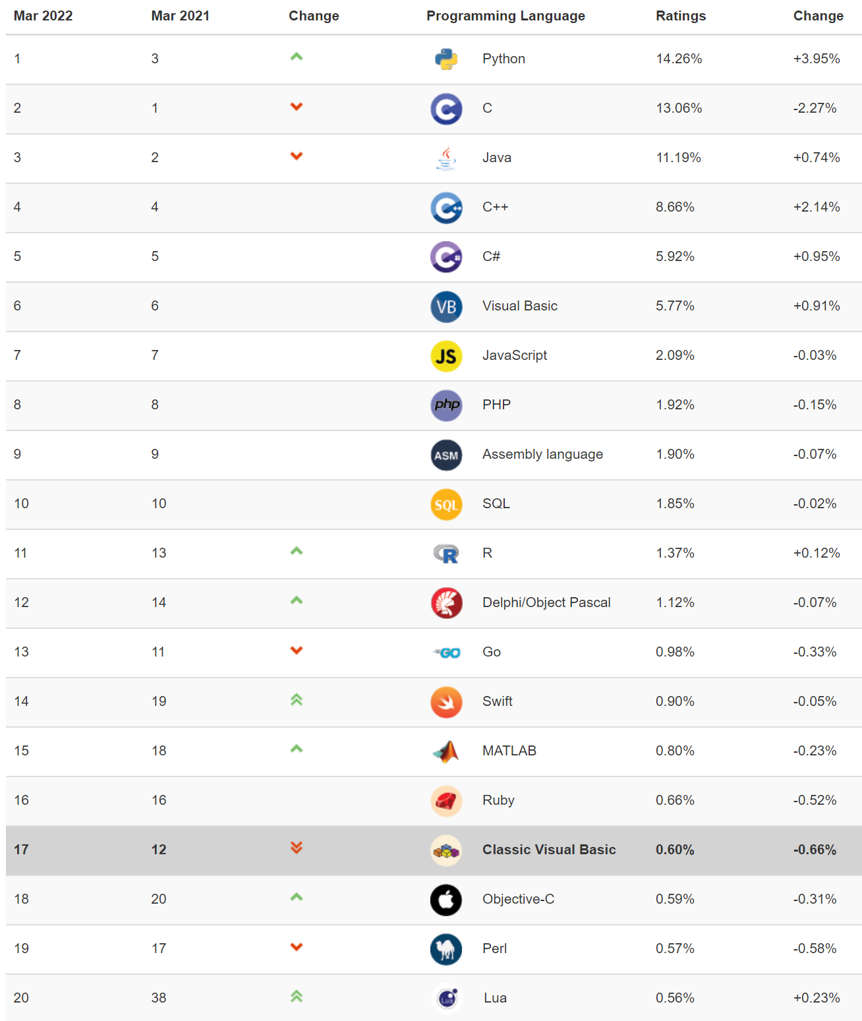Click the green up arrow for Python
Image resolution: width=862 pixels, height=1021 pixels.
coord(297,57)
